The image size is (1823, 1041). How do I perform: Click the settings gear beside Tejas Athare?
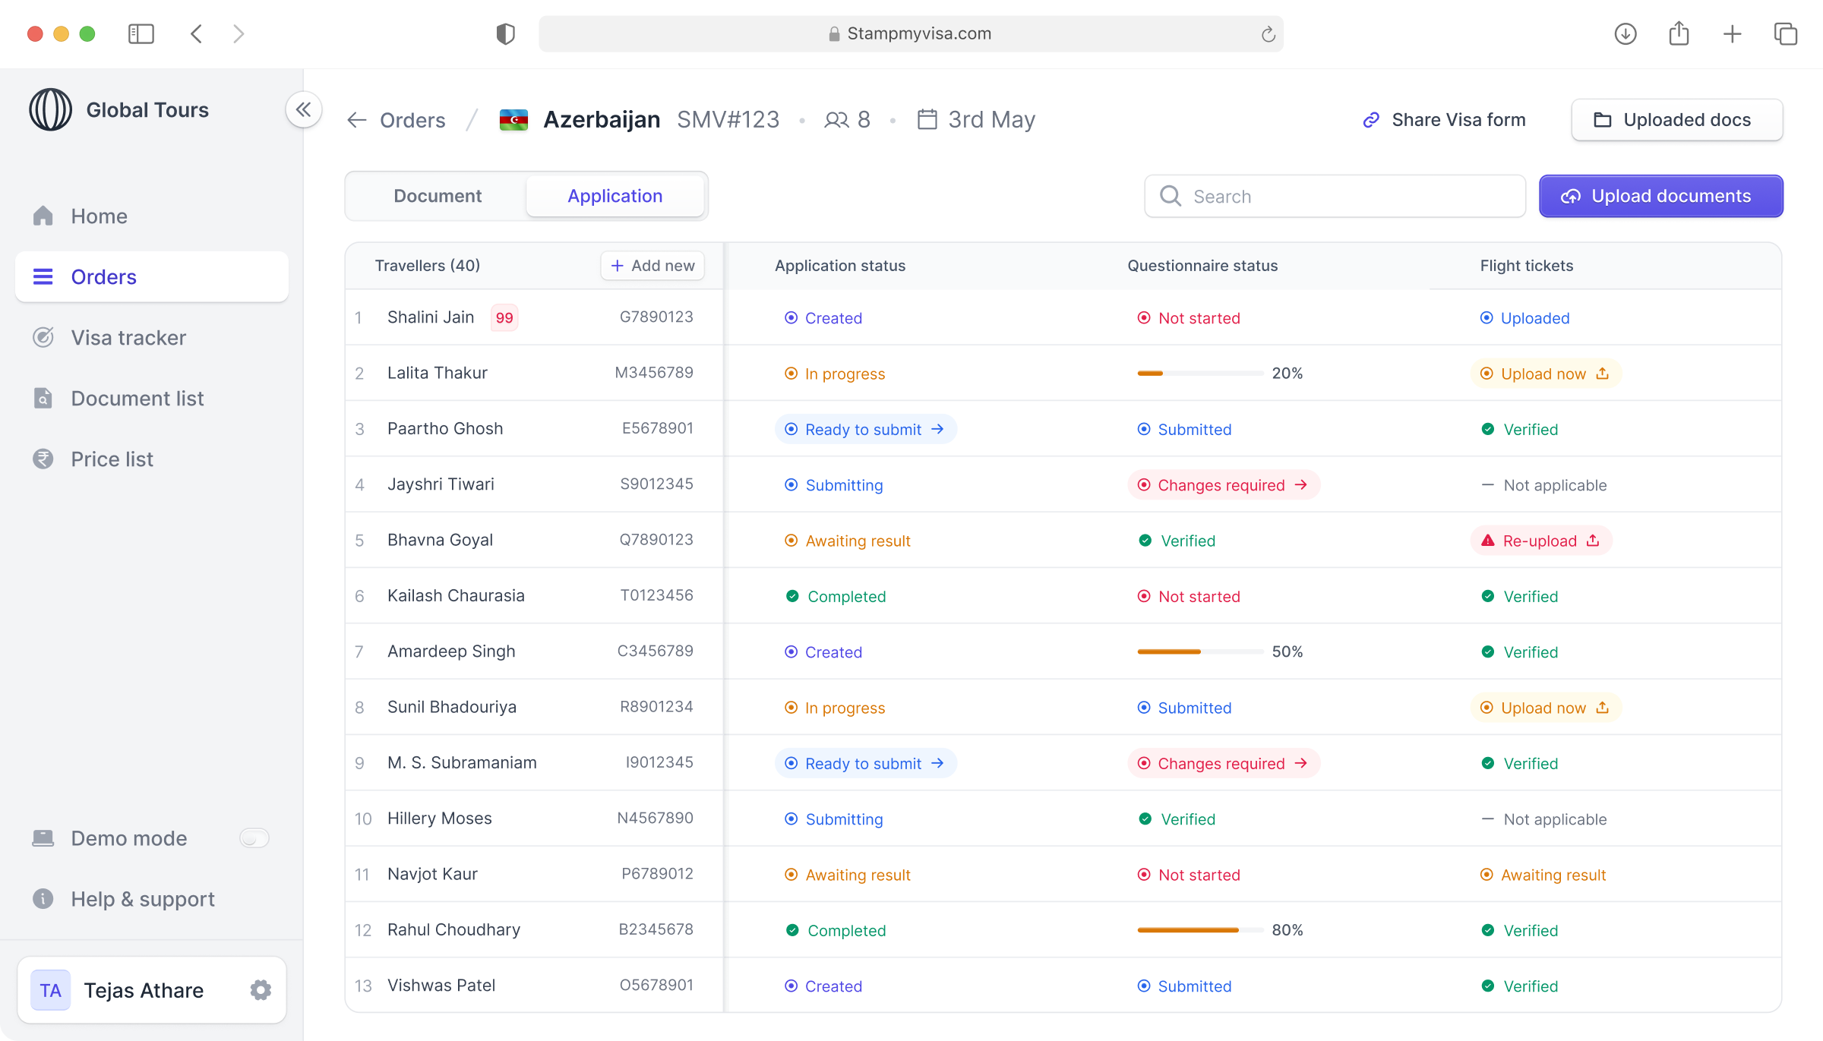pos(261,990)
